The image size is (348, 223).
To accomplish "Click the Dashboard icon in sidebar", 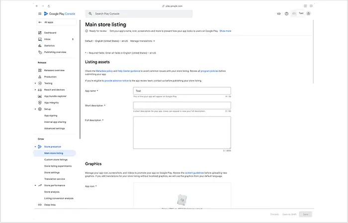I will 40,33.
